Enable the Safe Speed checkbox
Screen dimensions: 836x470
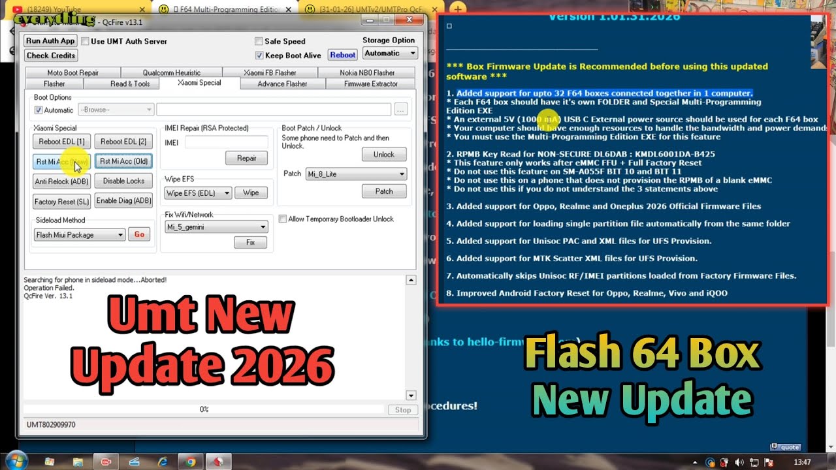coord(259,41)
